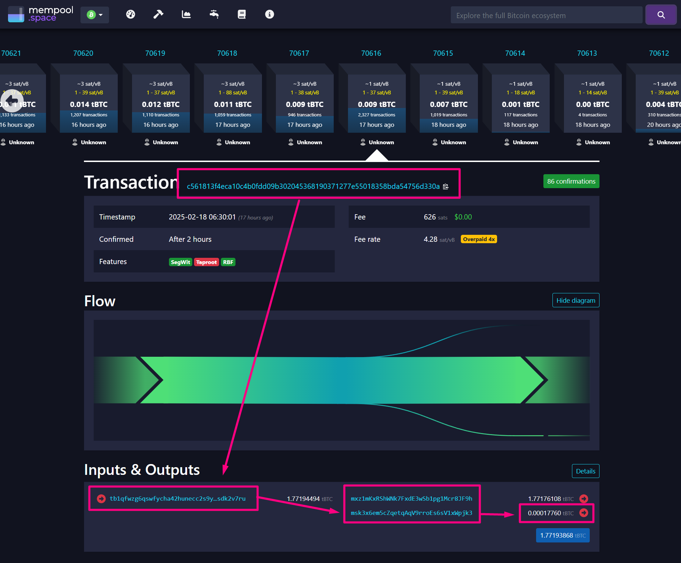Open input address tb1qfwzg6qswfycha42hunecc2s9y

(x=177, y=499)
